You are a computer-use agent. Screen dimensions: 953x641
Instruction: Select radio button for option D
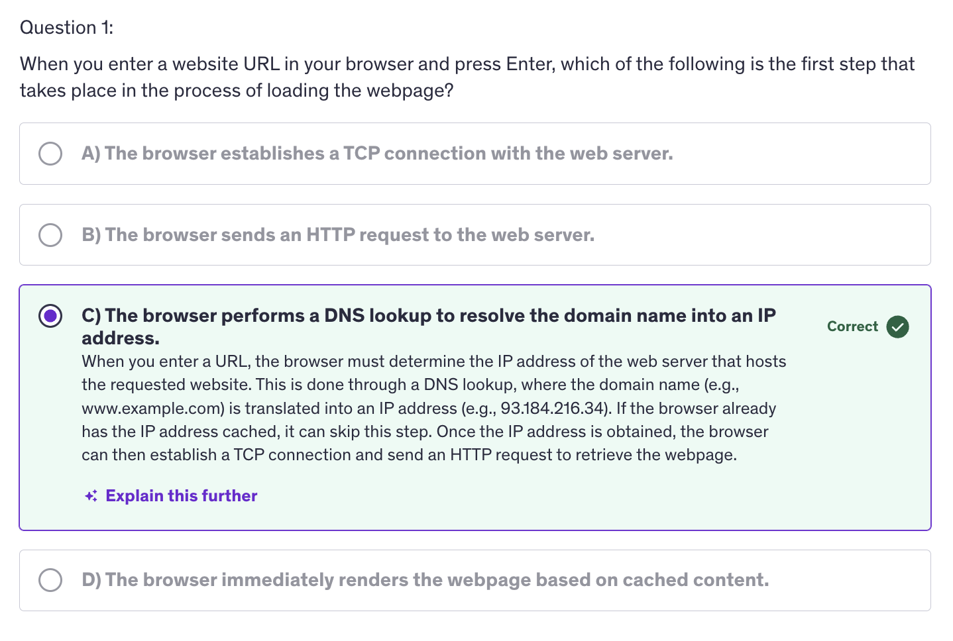(x=50, y=580)
